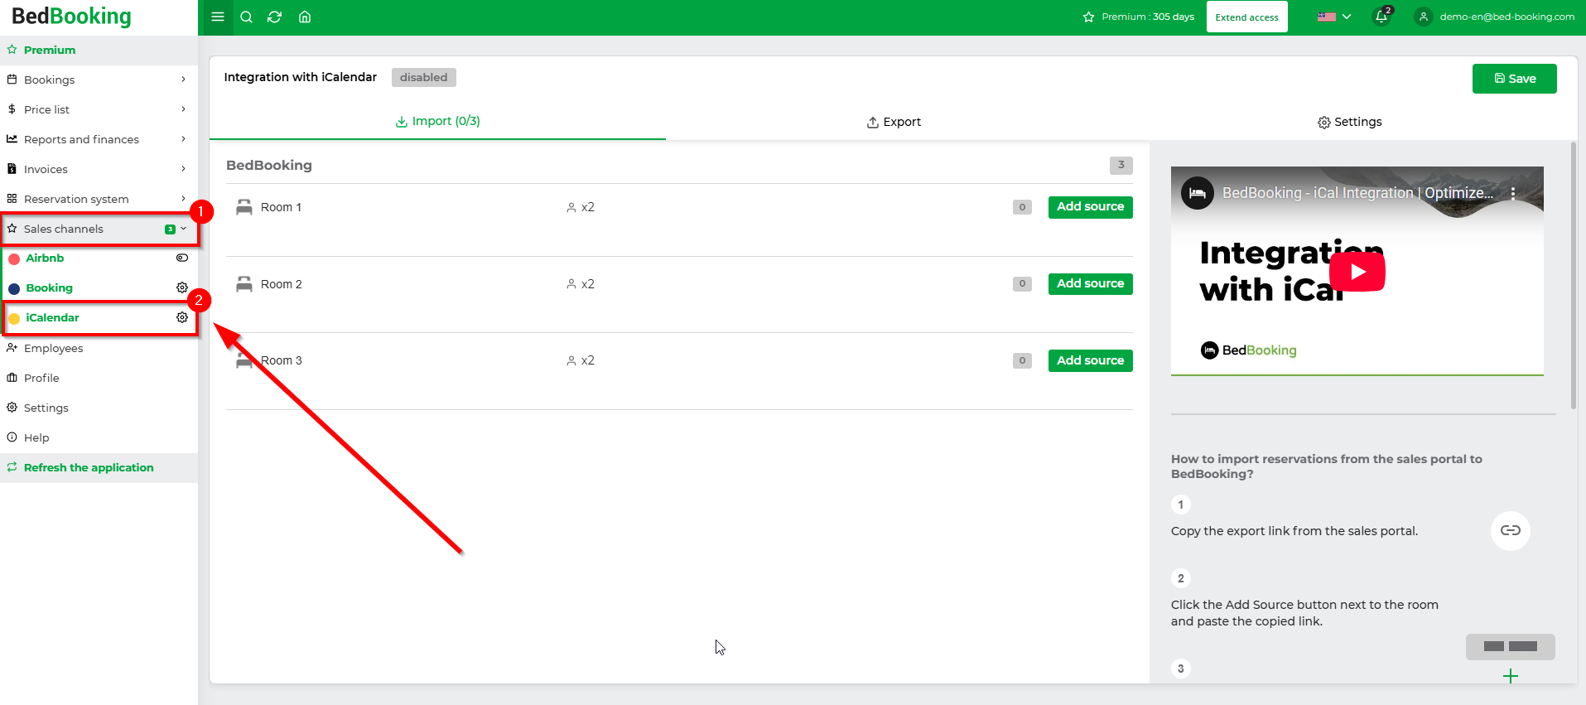Expand Bookings submenu chevron
Viewport: 1586px width, 705px height.
pos(183,80)
